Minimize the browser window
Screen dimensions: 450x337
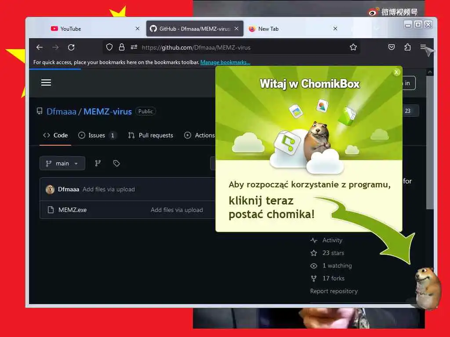point(407,25)
